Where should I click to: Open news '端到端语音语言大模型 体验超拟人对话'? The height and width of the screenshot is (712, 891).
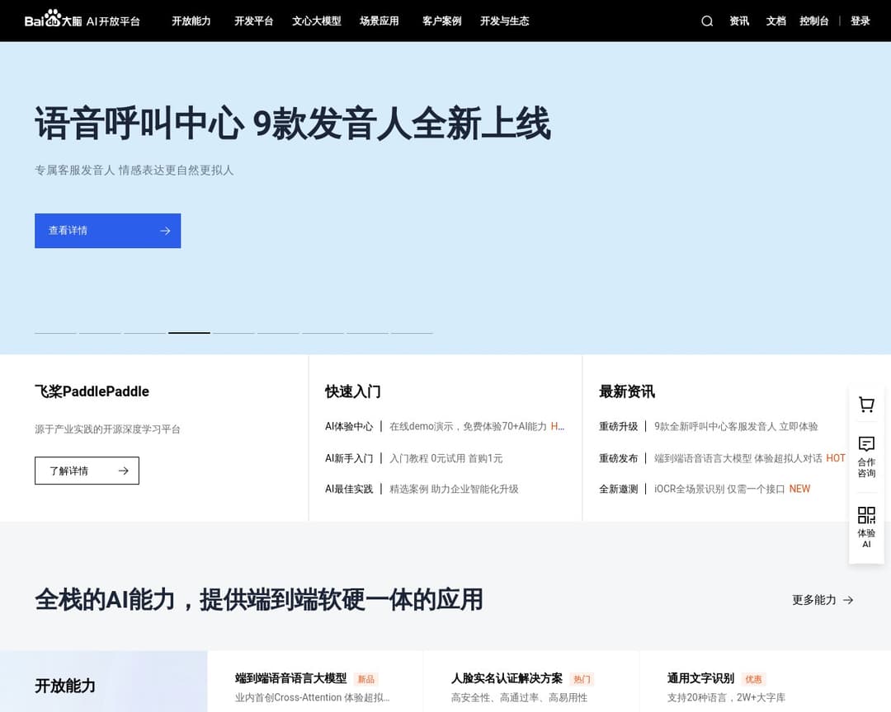tap(738, 458)
